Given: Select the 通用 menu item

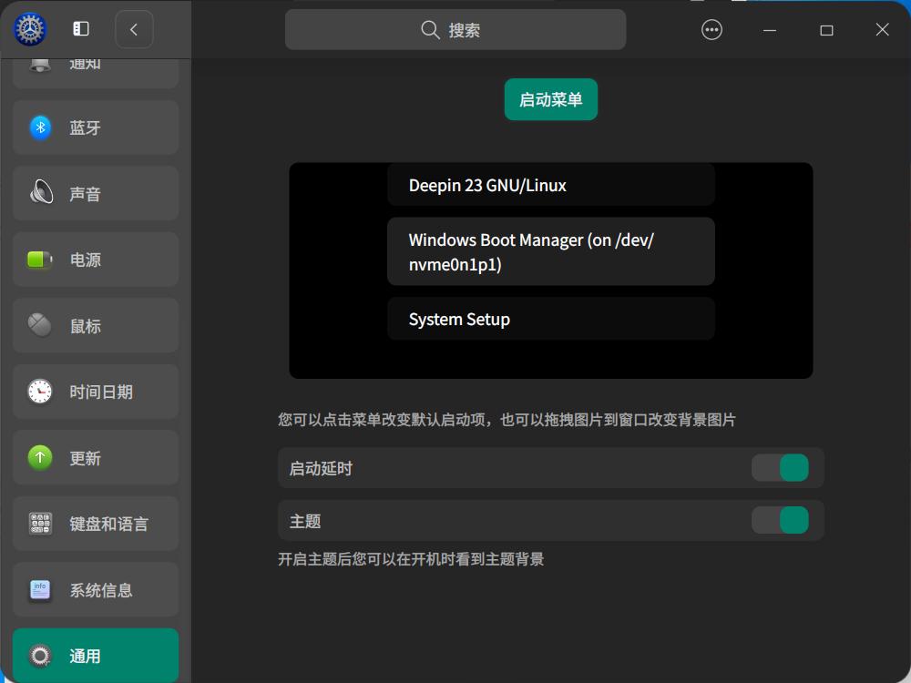Looking at the screenshot, I should [x=95, y=655].
